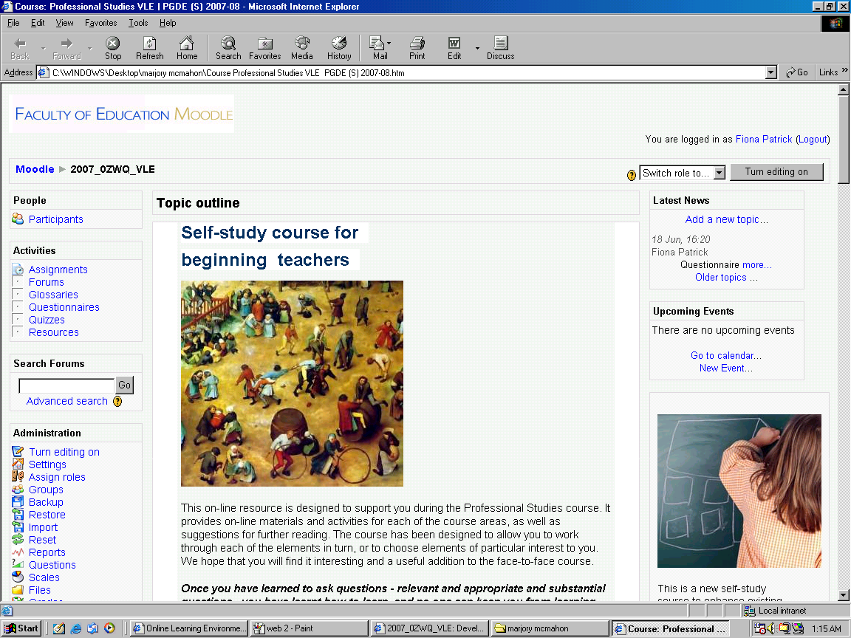Click the Moodle breadcrumb link
The image size is (851, 638).
(x=35, y=169)
